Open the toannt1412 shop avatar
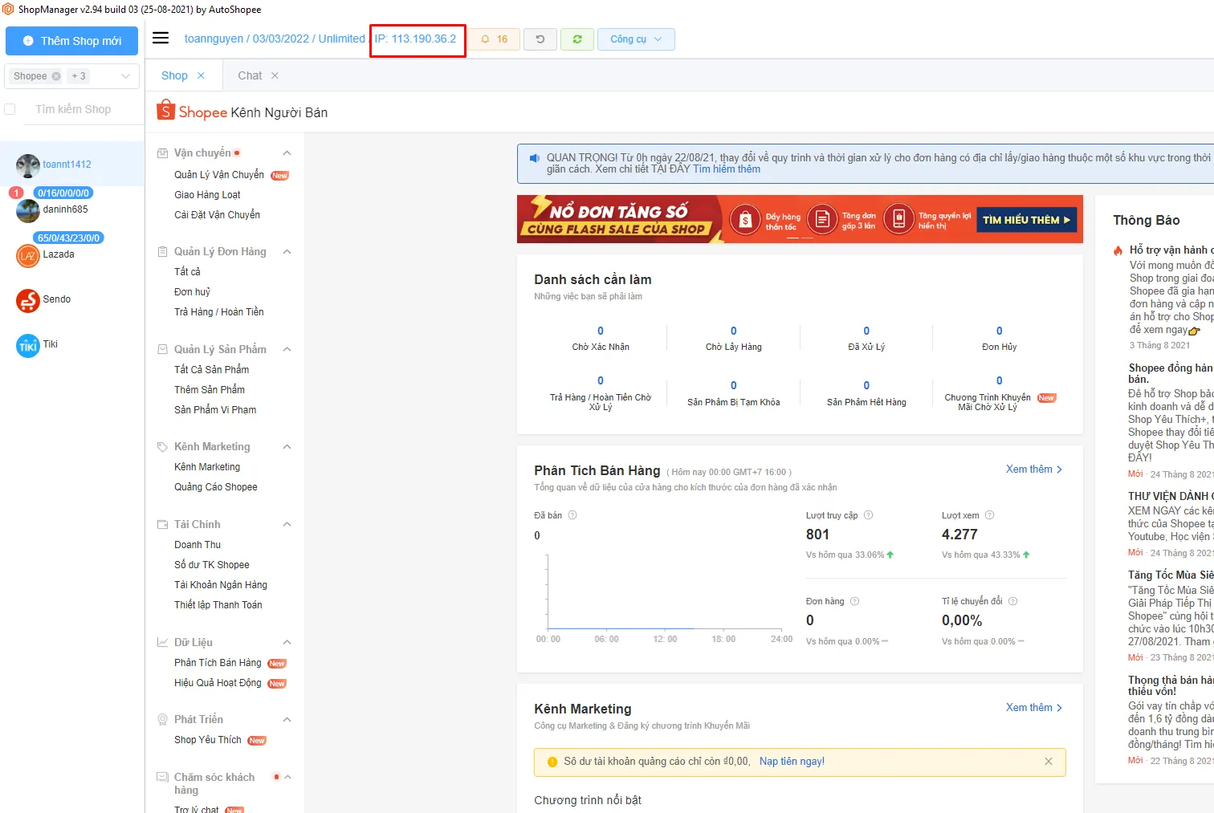The height and width of the screenshot is (813, 1214). tap(28, 165)
